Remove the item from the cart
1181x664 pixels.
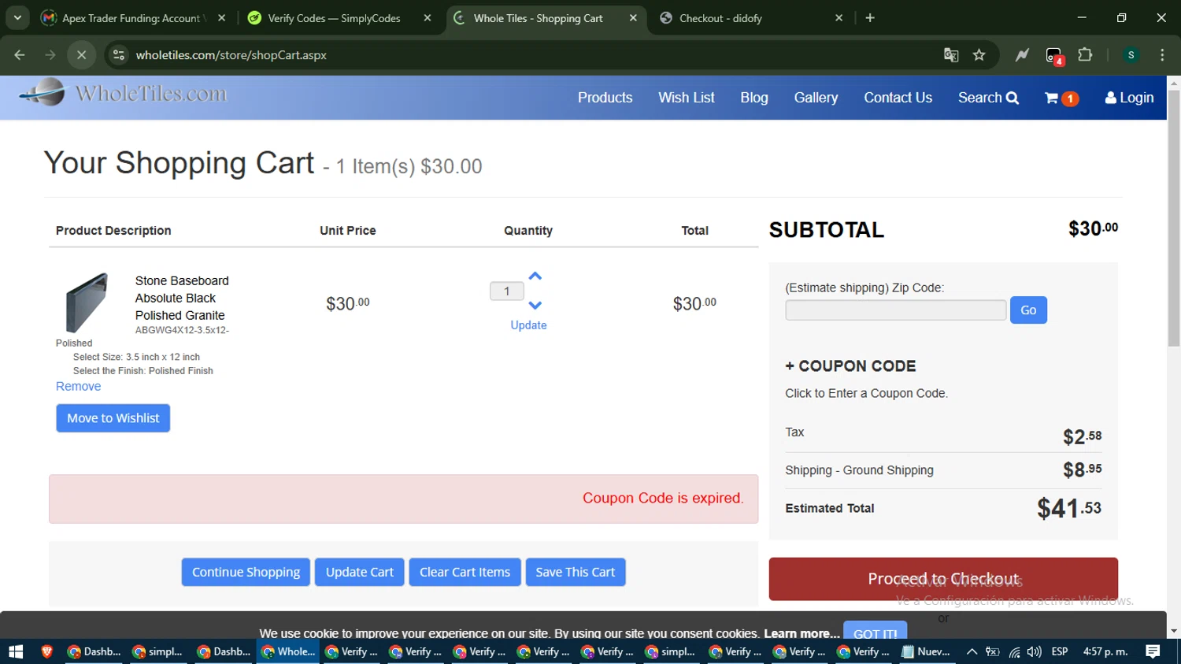tap(78, 387)
